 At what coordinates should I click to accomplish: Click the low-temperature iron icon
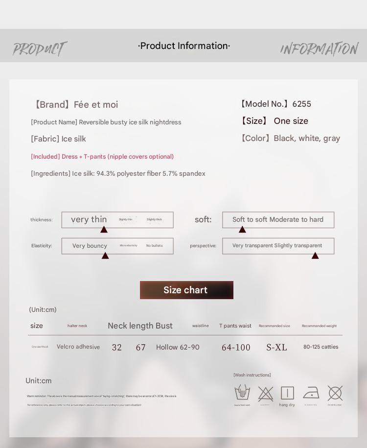pos(311,393)
